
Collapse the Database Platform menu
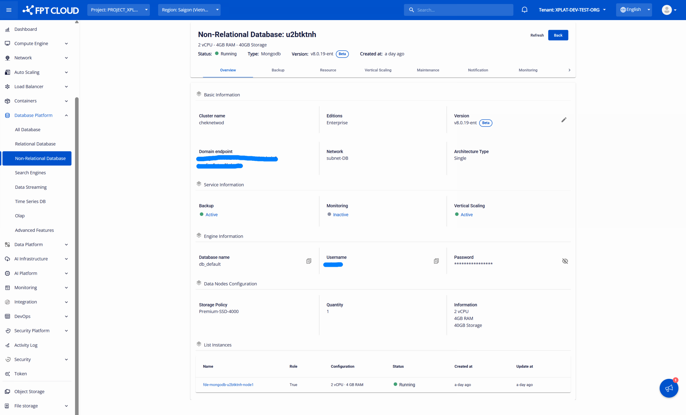pos(66,115)
